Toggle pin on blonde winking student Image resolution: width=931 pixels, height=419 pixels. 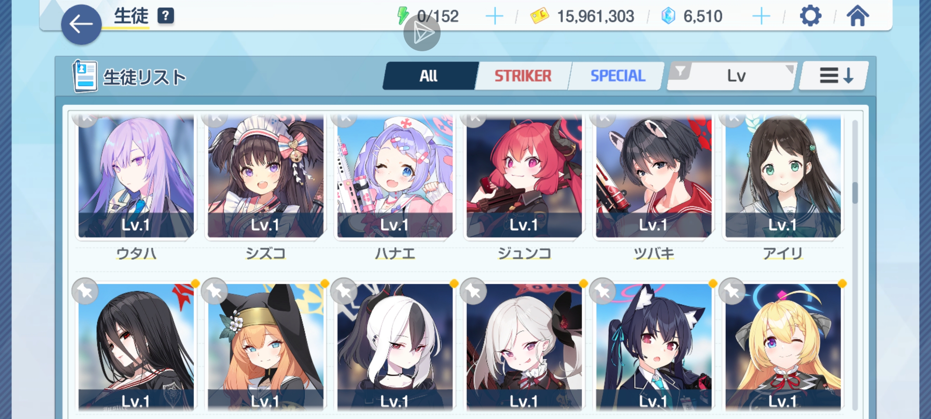pos(732,291)
